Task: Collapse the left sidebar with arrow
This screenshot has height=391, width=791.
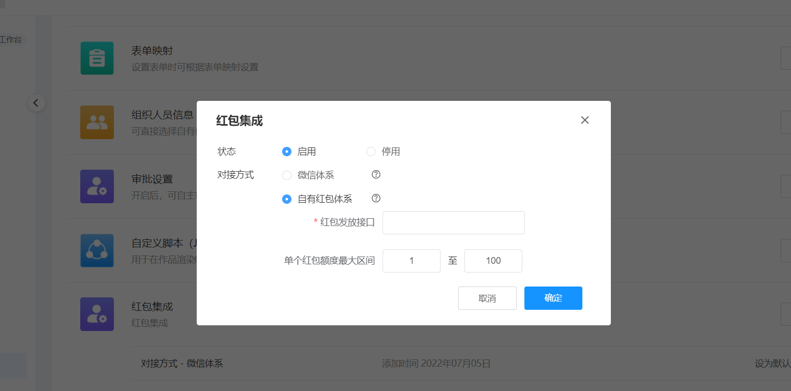Action: tap(36, 103)
